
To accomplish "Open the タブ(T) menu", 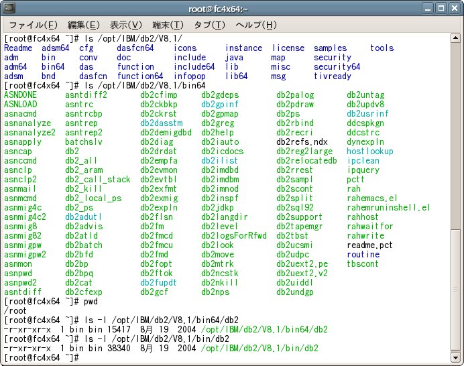I will [209, 25].
